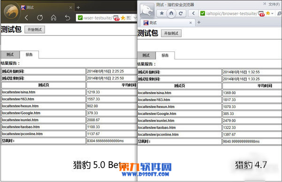The image size is (282, 182).
Task: Click localtestee/pconline.htm in left report
Action: point(23,134)
